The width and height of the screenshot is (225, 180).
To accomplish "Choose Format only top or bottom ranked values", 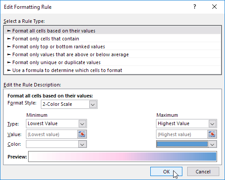I will pos(112,47).
